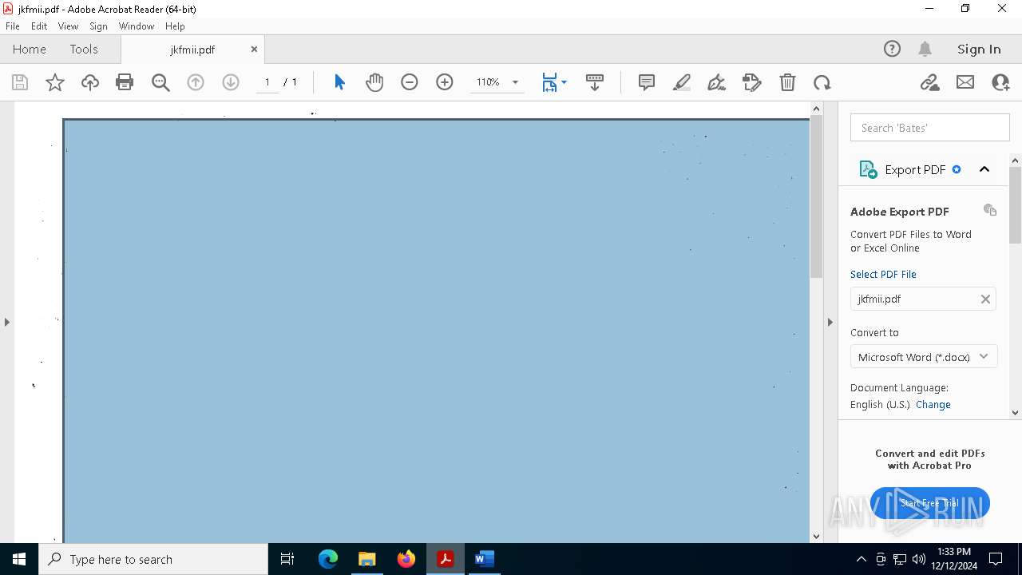Copy Export PDF tool shortcut icon
Screen dimensions: 1022x575
pyautogui.click(x=990, y=210)
